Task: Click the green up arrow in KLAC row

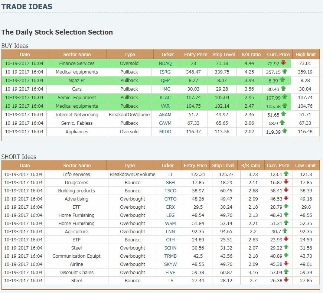Action: [285, 97]
